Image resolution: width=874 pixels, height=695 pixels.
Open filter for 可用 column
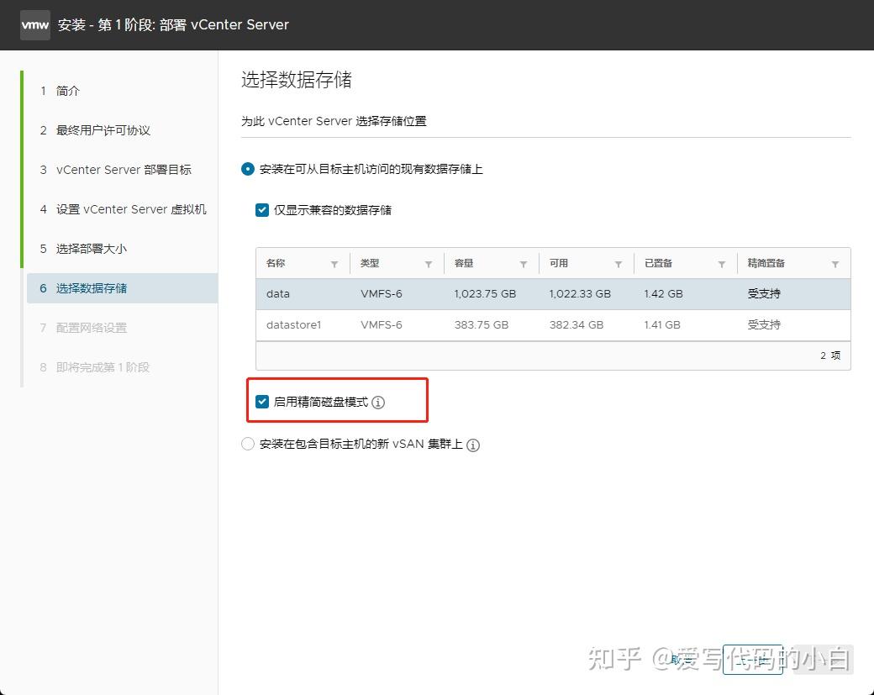tap(619, 264)
